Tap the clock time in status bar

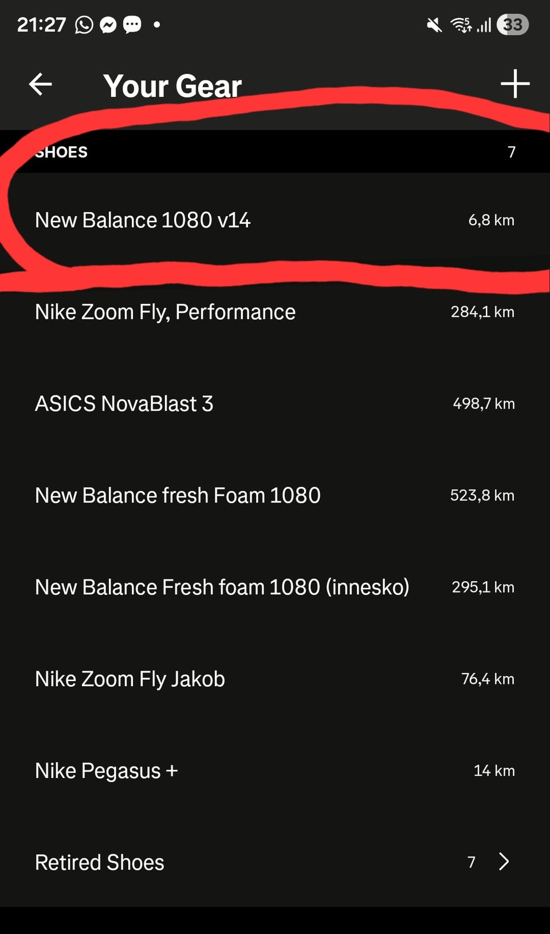tap(41, 25)
